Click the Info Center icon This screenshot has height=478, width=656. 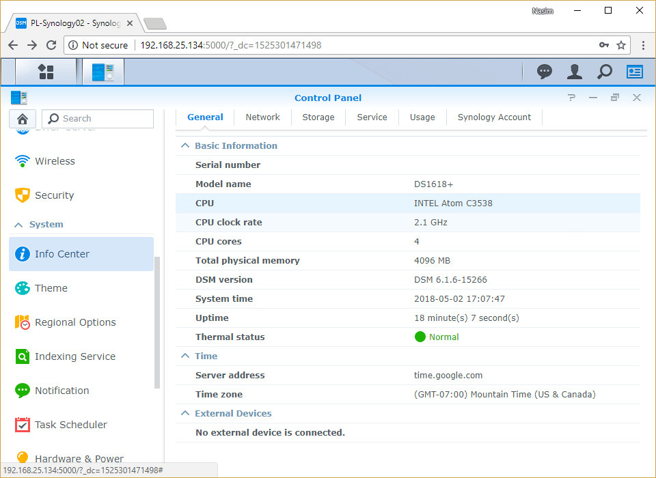[22, 254]
